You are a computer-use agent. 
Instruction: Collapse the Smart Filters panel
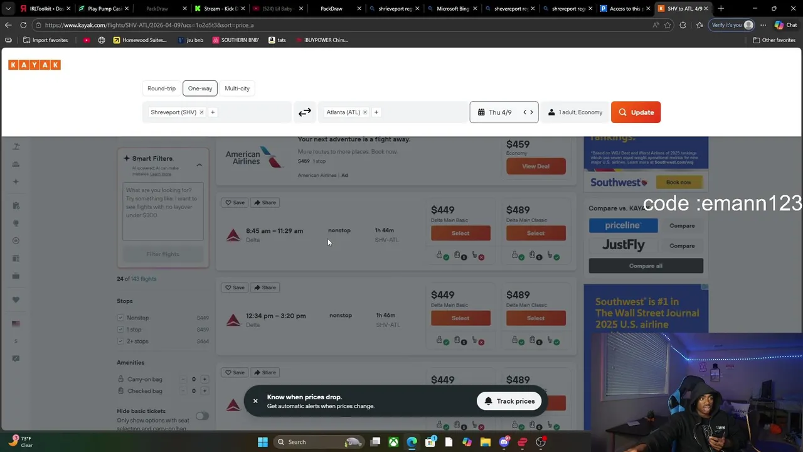click(x=199, y=165)
